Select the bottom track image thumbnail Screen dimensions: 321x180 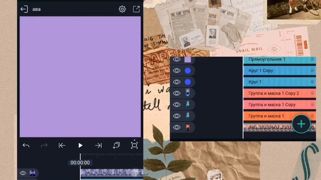(x=32, y=173)
